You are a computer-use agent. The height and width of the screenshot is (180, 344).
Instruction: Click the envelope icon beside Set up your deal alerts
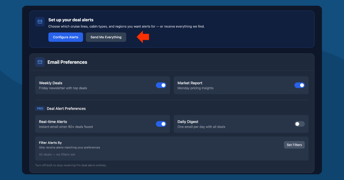[40, 21]
